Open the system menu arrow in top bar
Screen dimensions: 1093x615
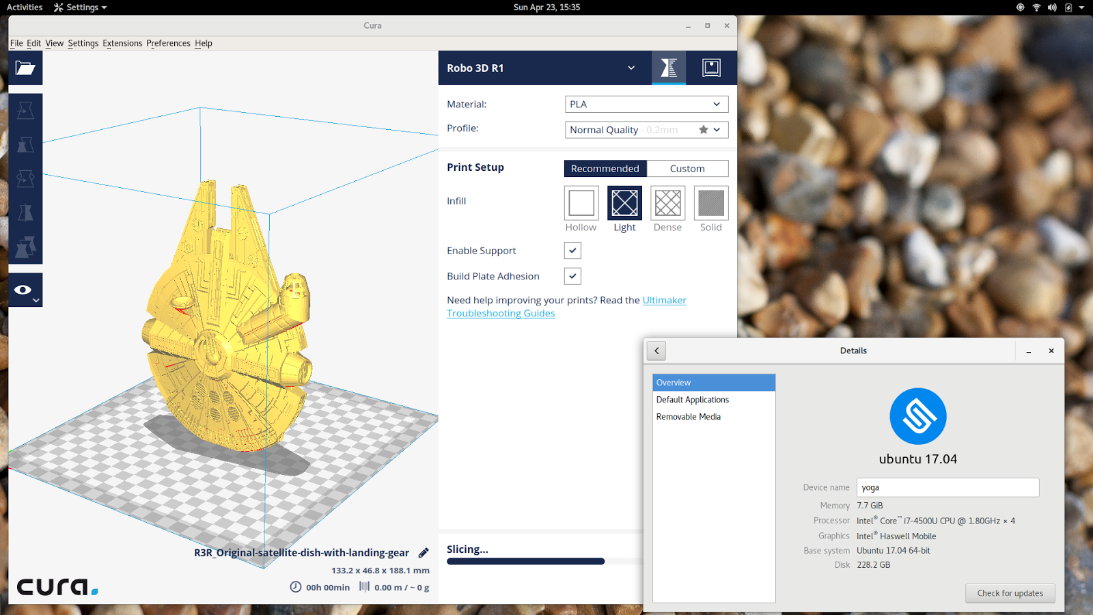(1081, 8)
